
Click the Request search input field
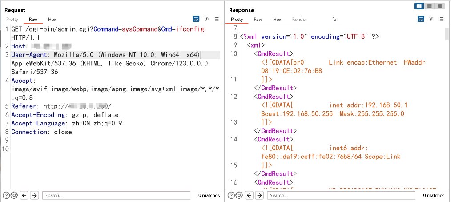pyautogui.click(x=116, y=196)
